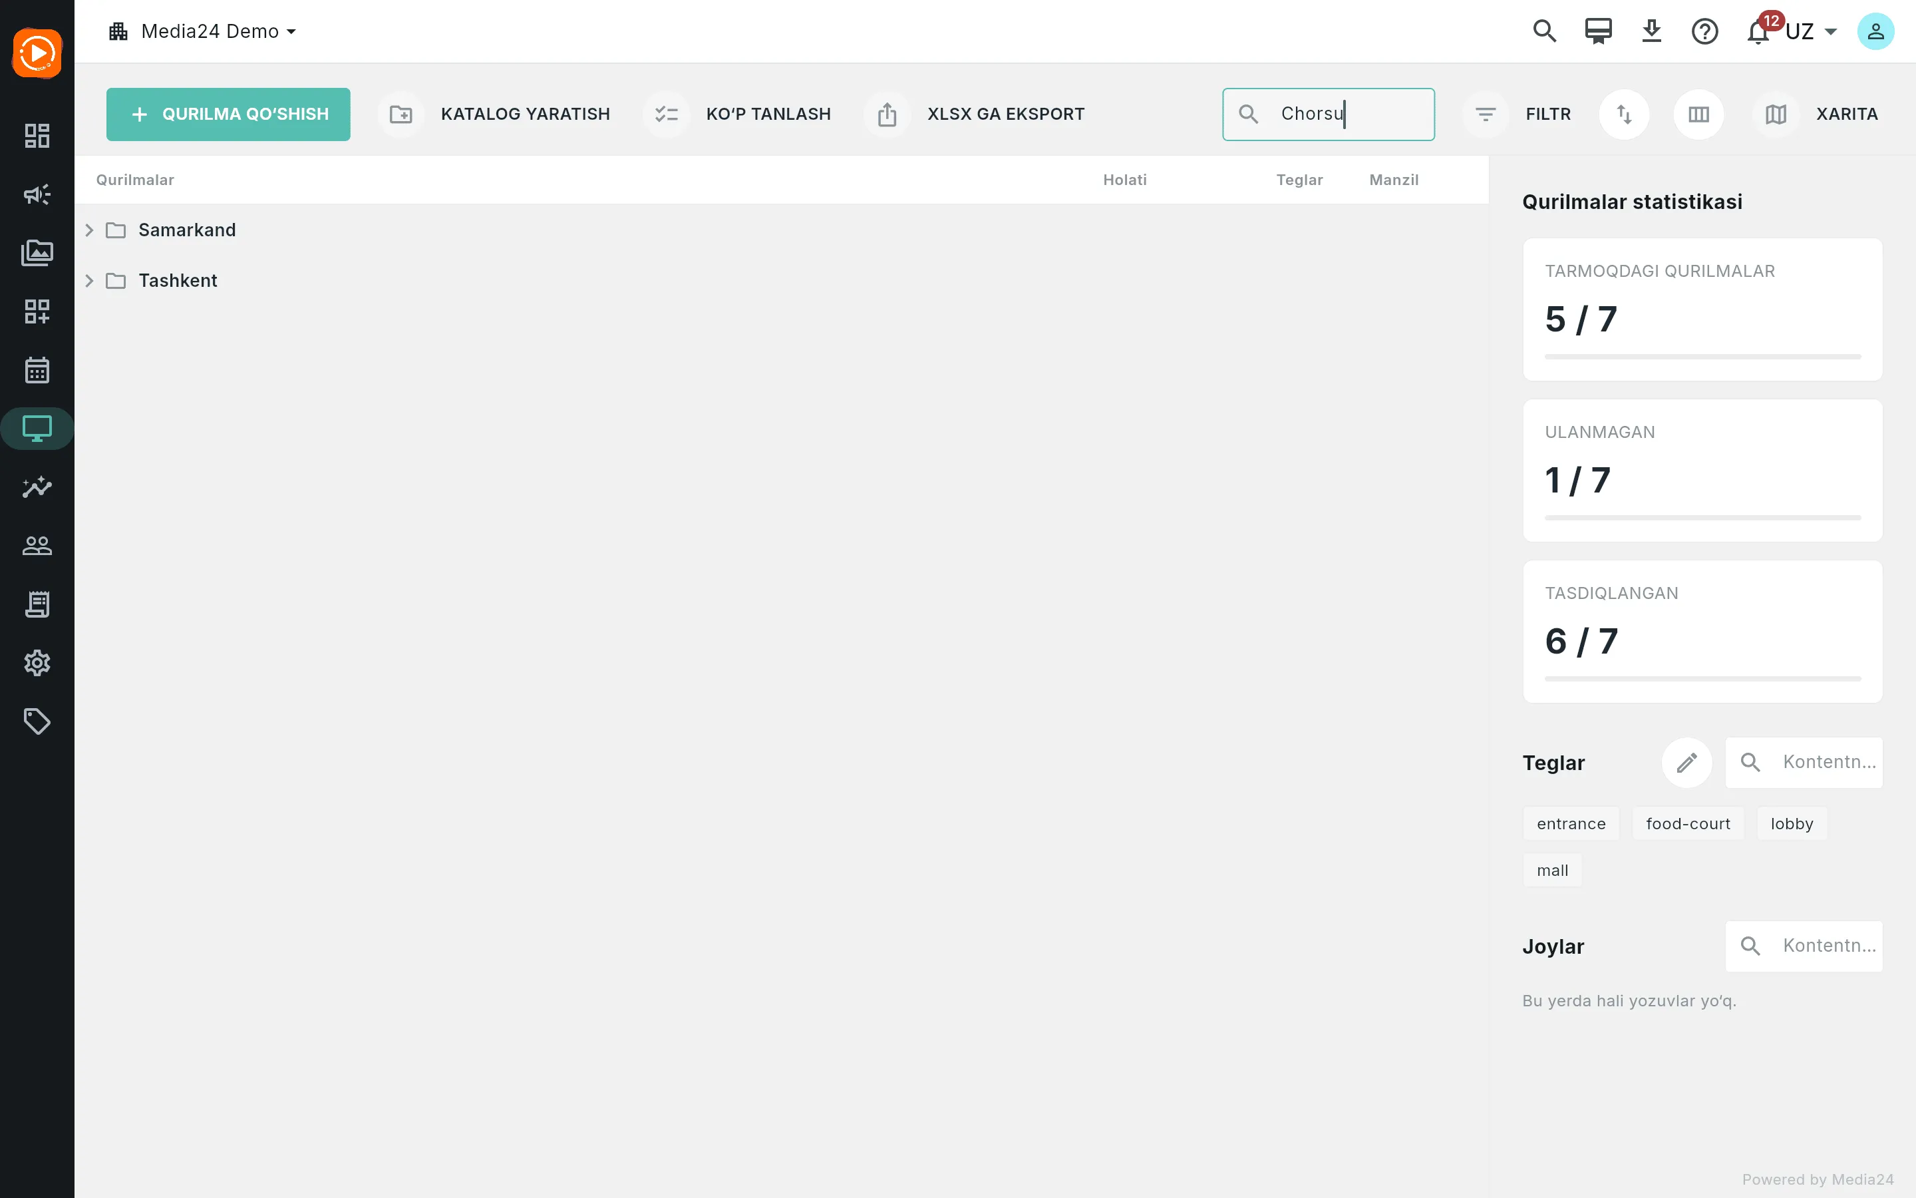Open the tags label sidebar icon
This screenshot has height=1198, width=1916.
[37, 722]
